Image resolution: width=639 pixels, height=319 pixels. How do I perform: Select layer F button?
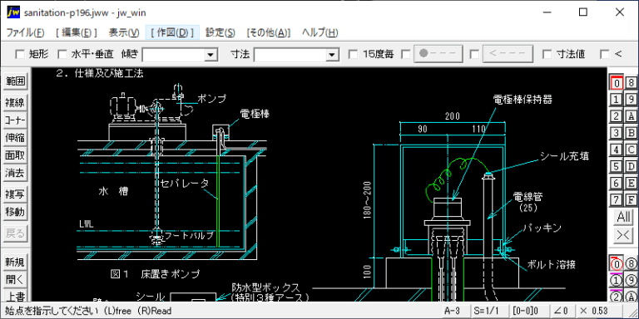pyautogui.click(x=632, y=199)
